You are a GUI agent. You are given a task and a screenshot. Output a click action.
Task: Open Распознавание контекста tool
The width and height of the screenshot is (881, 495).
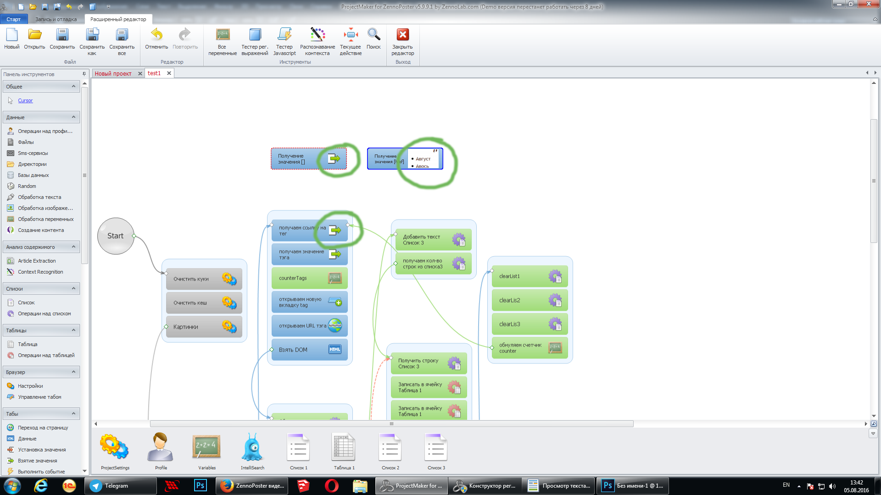[x=318, y=42]
